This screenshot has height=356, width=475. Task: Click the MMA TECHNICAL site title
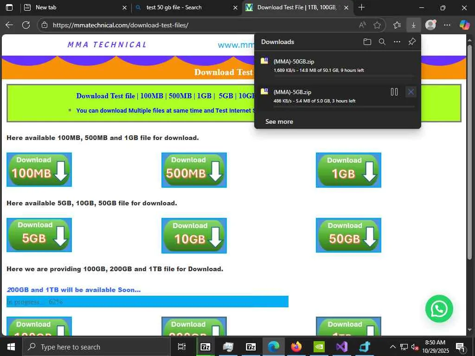[x=107, y=45]
